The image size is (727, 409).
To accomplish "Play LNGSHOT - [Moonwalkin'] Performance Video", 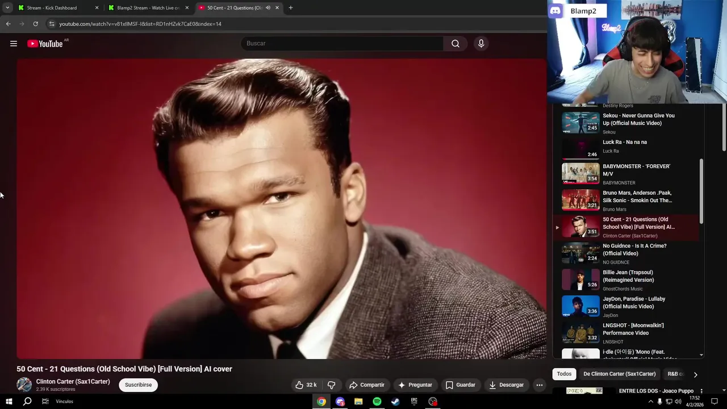I will 625,333.
